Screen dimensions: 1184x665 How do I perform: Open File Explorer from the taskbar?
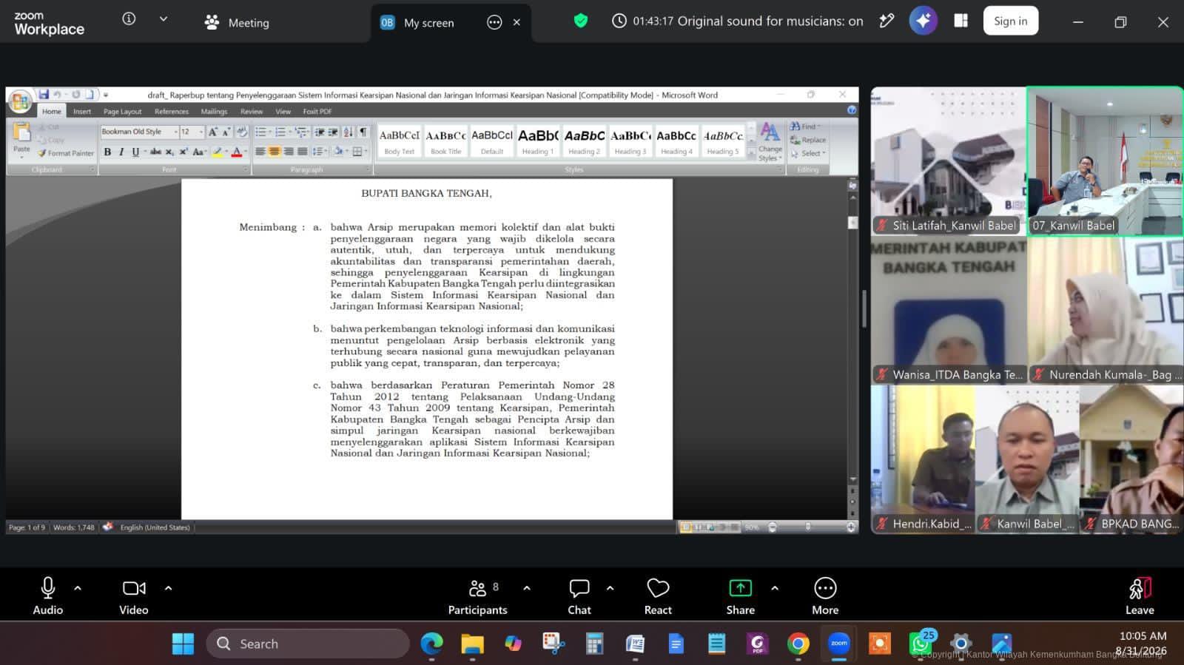click(472, 644)
